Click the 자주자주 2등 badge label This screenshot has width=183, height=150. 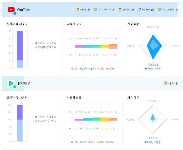148,10
